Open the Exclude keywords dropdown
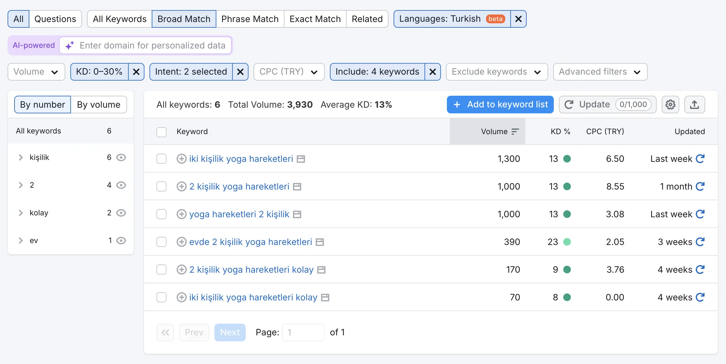 pos(497,72)
